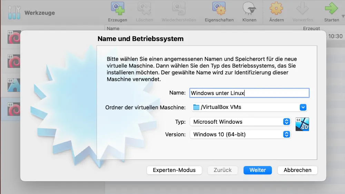This screenshot has width=345, height=194.
Task: Click the Ändern gear icon
Action: coord(276,9)
